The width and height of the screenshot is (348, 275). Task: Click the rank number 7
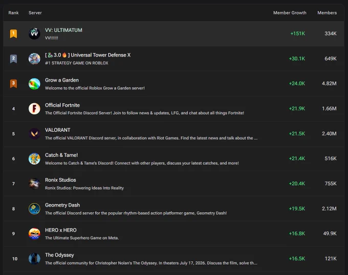click(13, 184)
